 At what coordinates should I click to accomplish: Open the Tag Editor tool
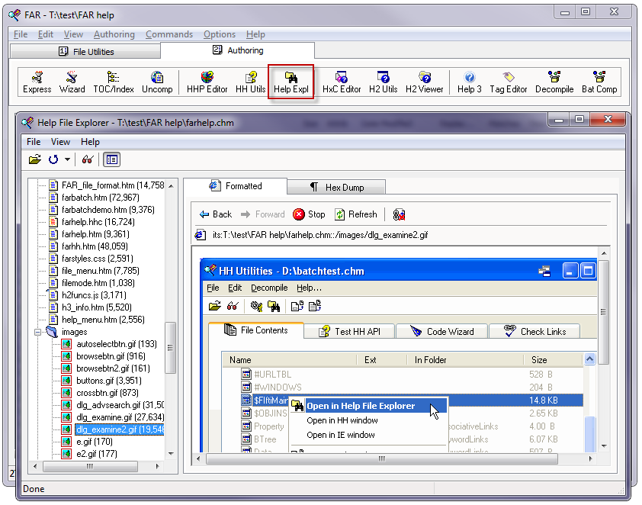tap(509, 82)
